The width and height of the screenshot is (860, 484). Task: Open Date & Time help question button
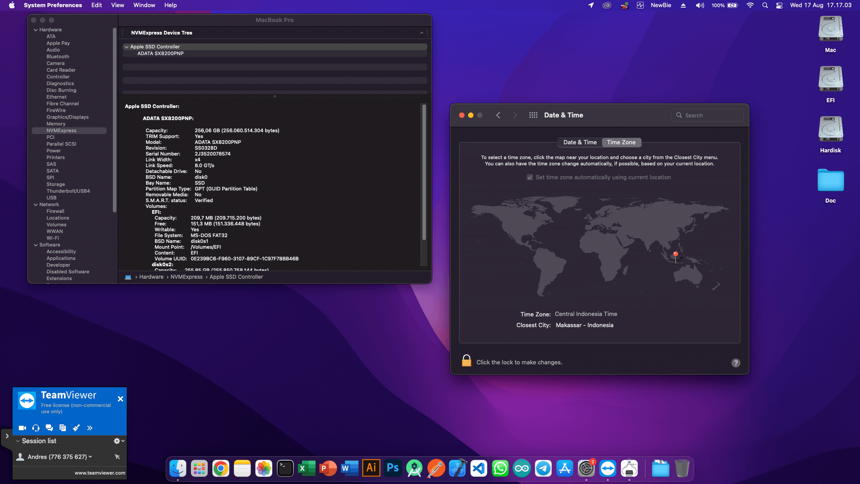[x=736, y=363]
